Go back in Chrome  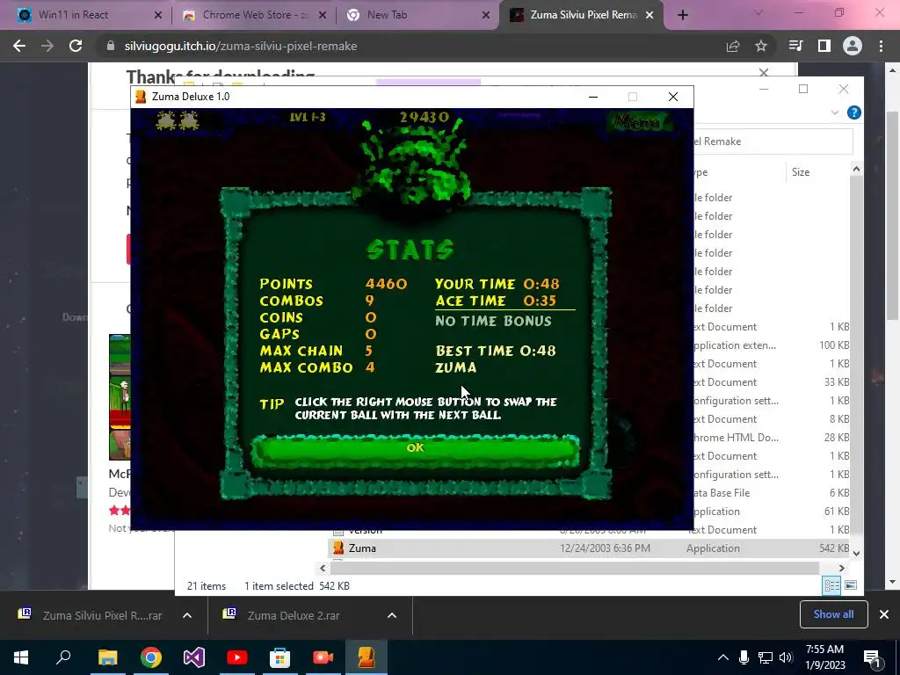point(19,46)
